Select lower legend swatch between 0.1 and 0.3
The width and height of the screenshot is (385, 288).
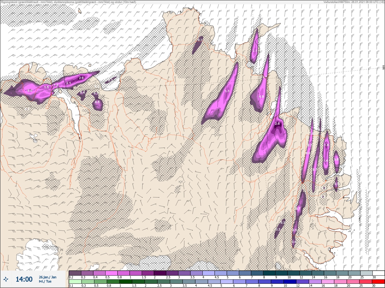click(75, 281)
